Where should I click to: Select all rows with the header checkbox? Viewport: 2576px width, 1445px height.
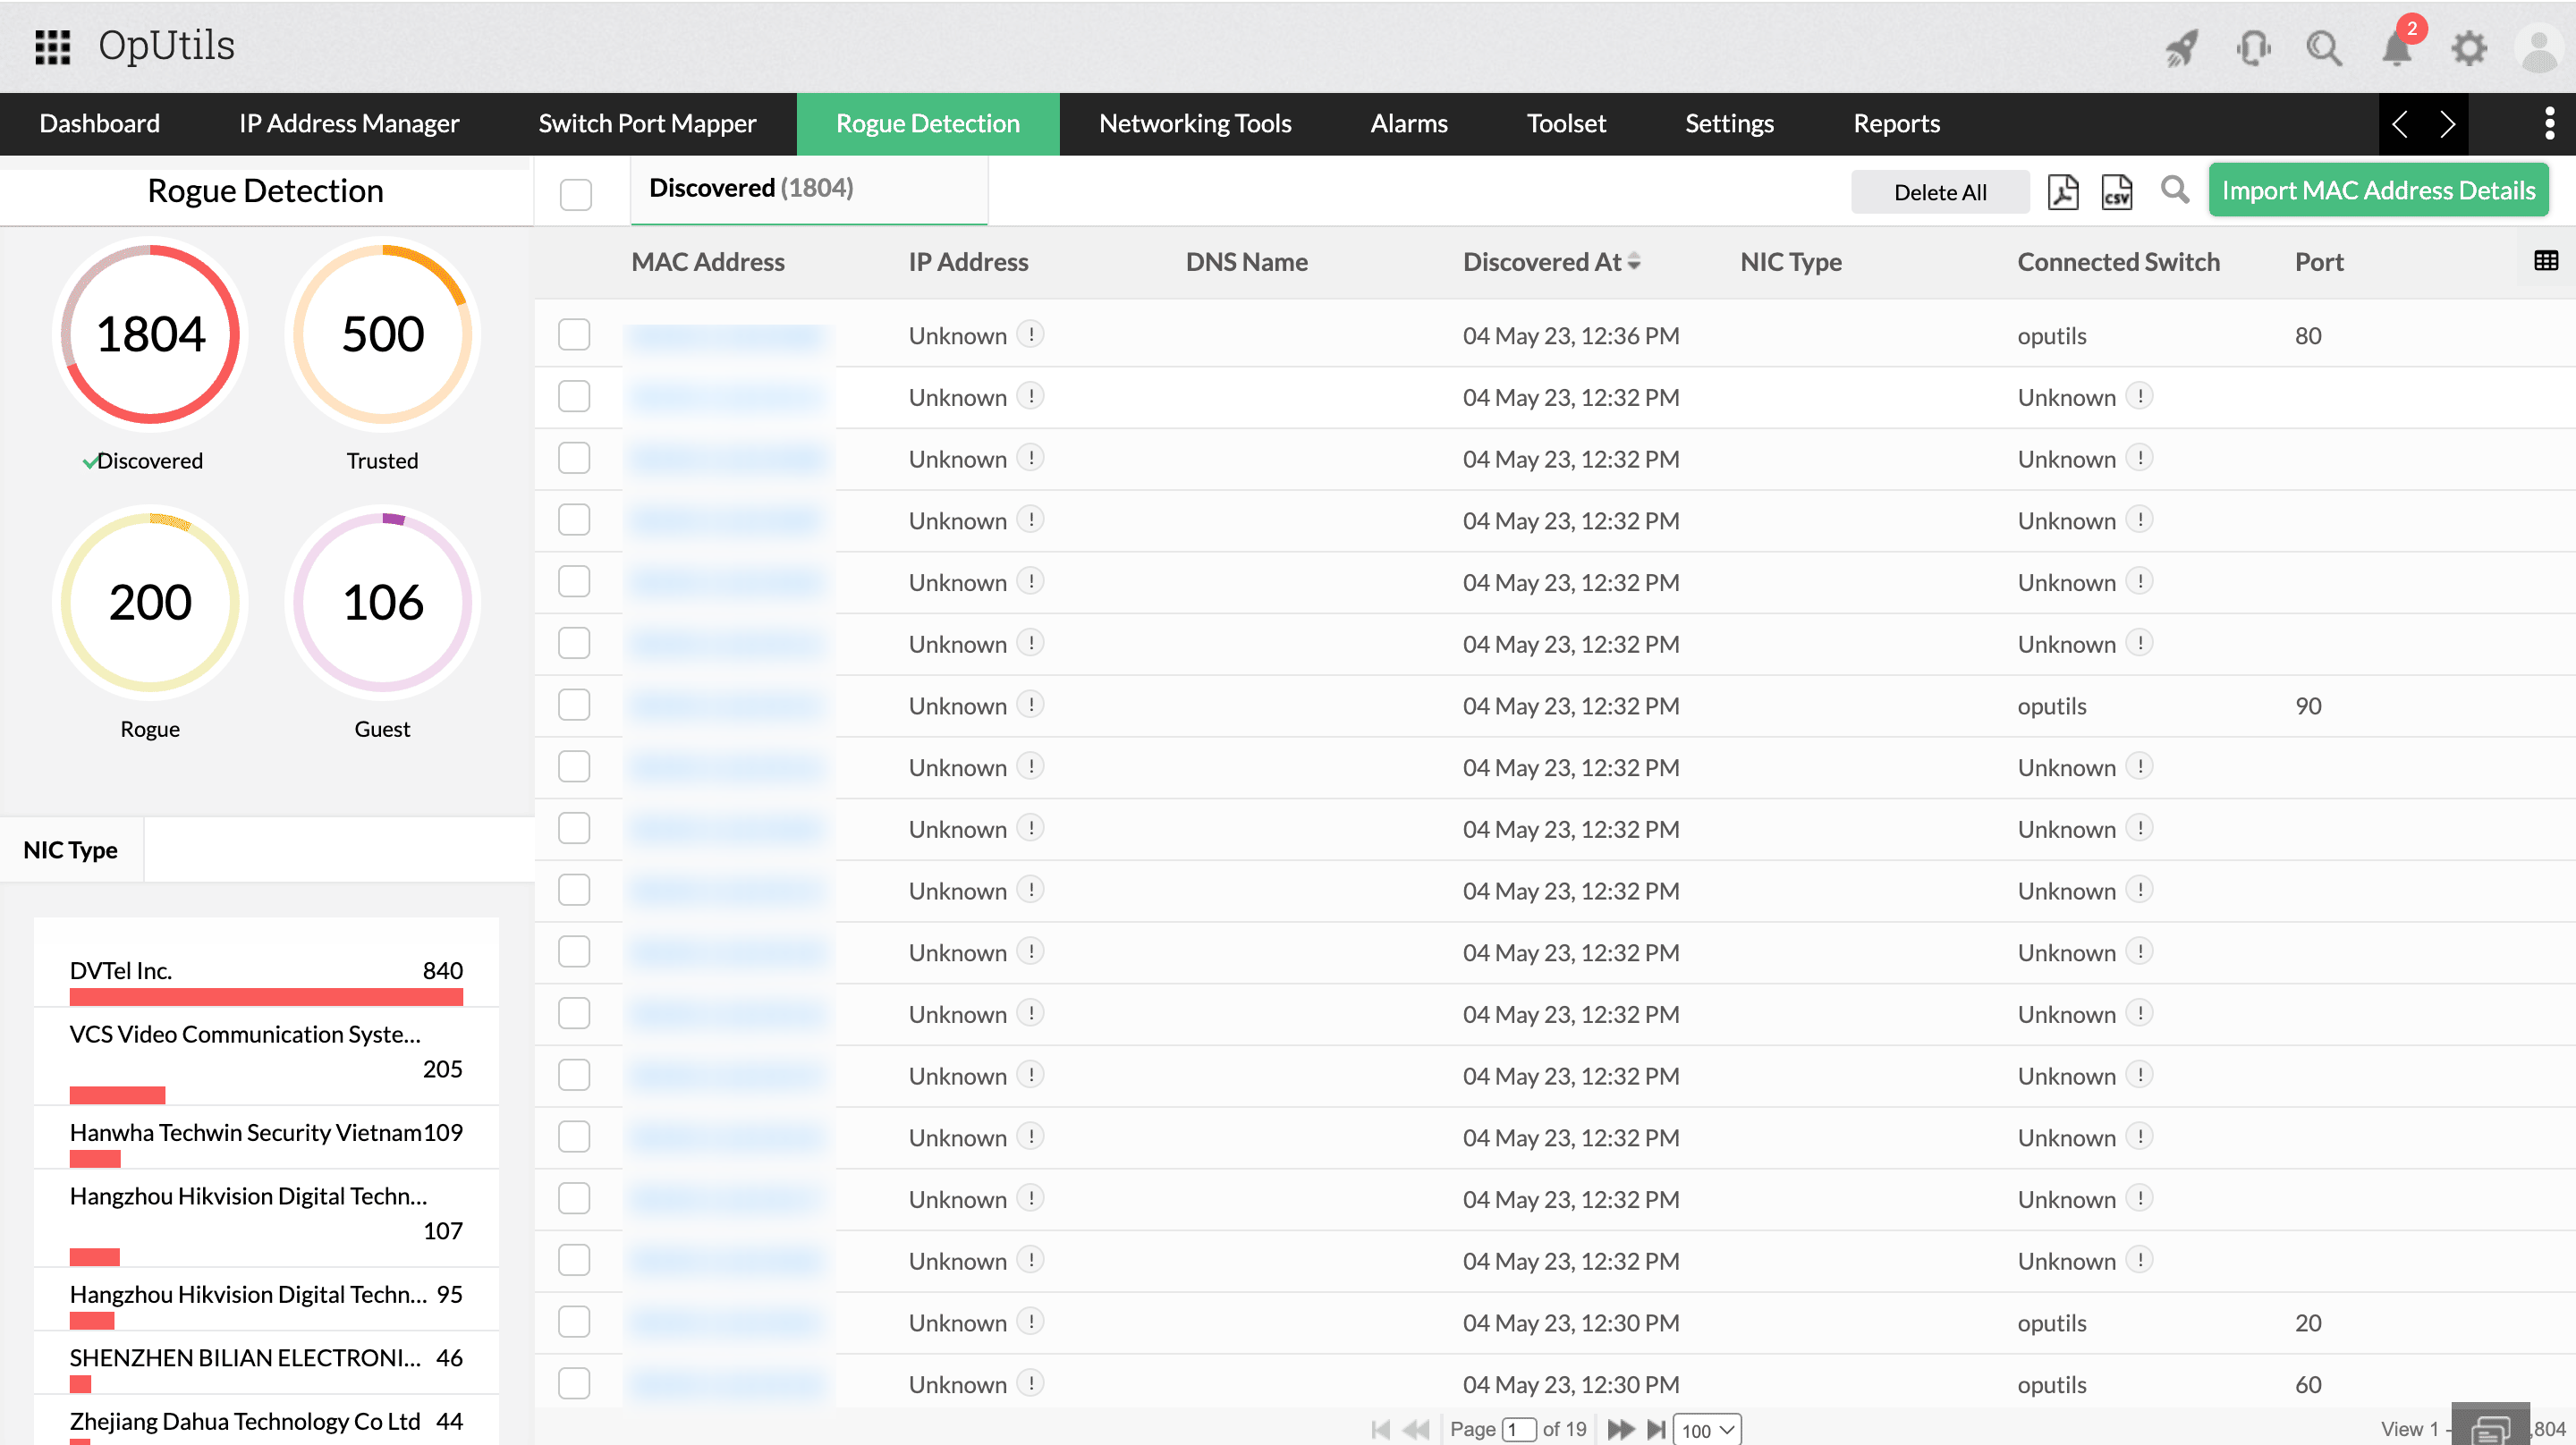click(x=576, y=194)
